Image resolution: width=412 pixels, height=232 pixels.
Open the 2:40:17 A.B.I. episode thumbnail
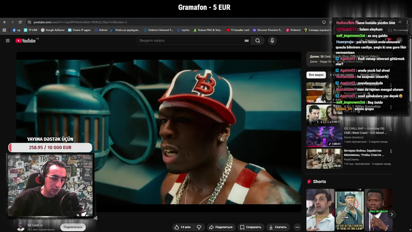pos(324,114)
